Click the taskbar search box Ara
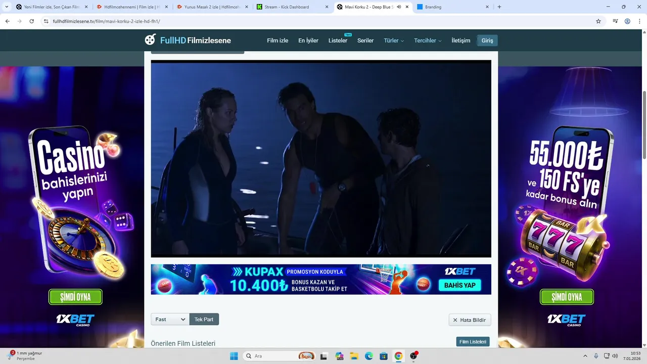 click(x=279, y=356)
